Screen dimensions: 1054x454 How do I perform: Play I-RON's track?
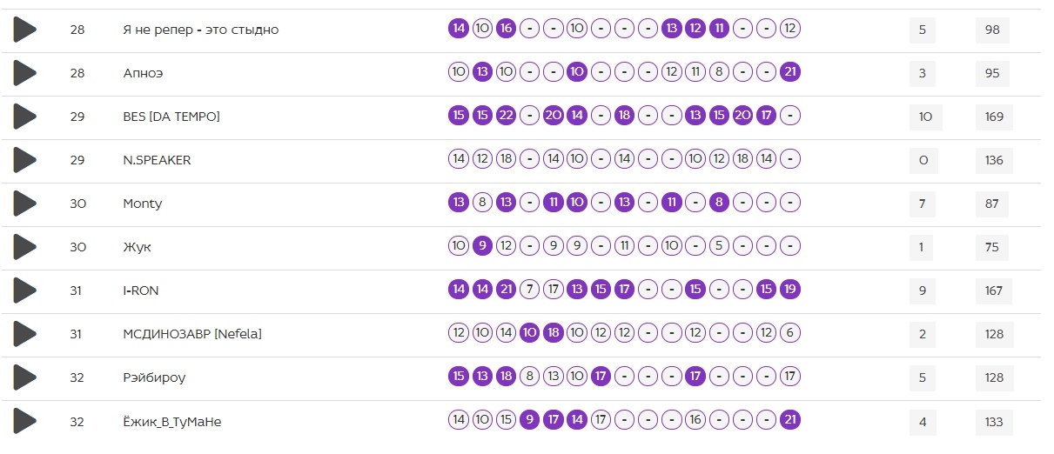24,290
